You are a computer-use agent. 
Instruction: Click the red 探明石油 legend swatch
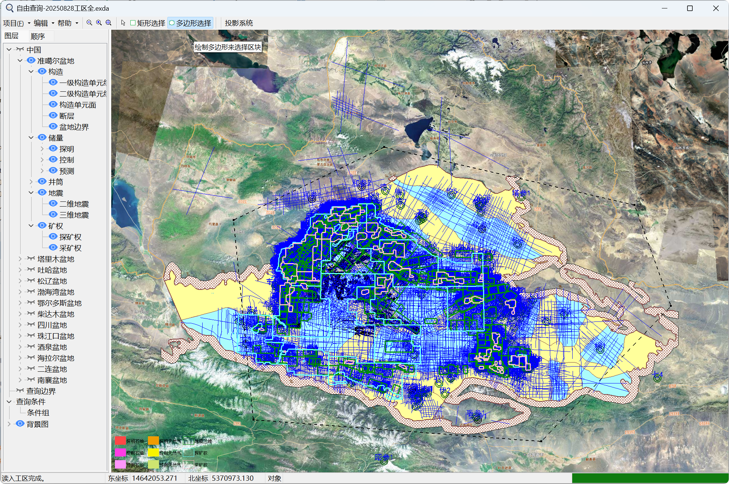120,441
